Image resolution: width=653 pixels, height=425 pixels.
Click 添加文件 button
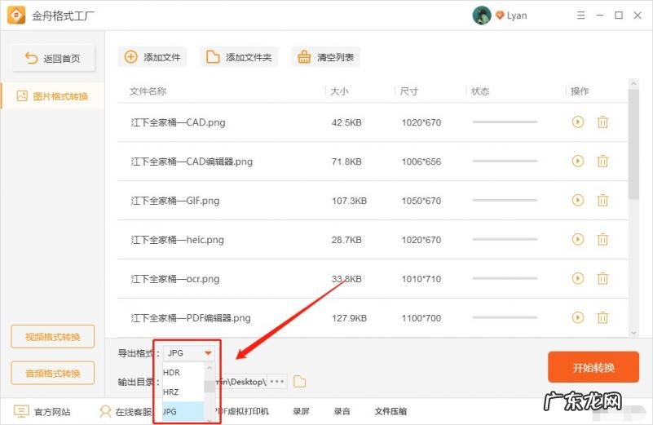[x=152, y=57]
